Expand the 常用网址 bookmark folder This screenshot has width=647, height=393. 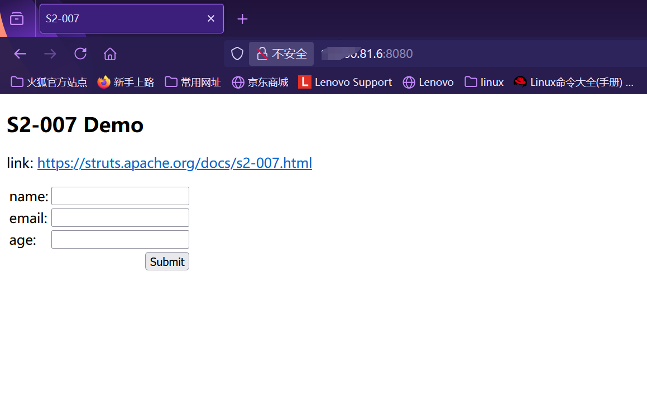[193, 83]
